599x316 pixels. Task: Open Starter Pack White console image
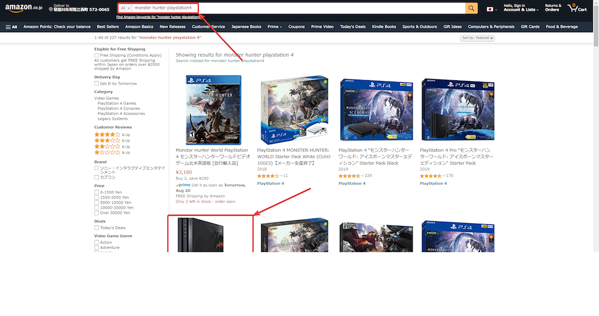tap(294, 110)
